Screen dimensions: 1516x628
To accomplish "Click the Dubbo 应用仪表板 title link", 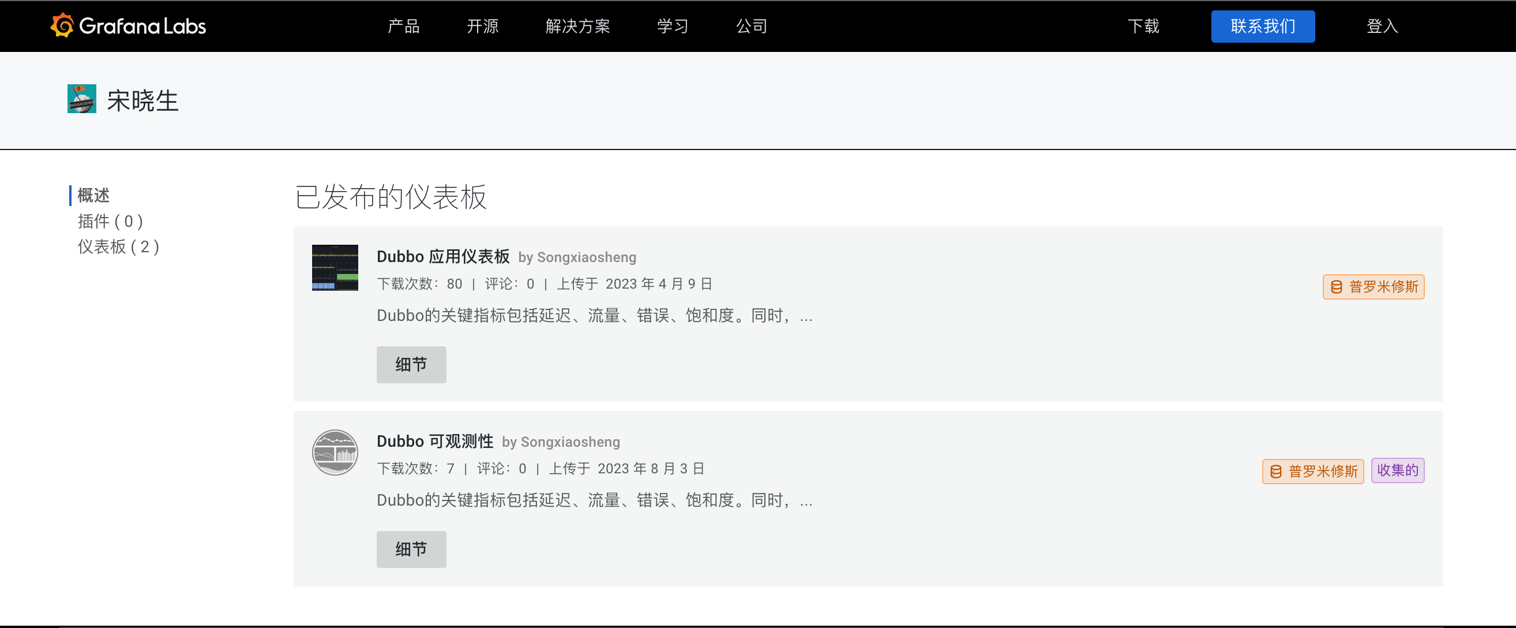I will (443, 256).
